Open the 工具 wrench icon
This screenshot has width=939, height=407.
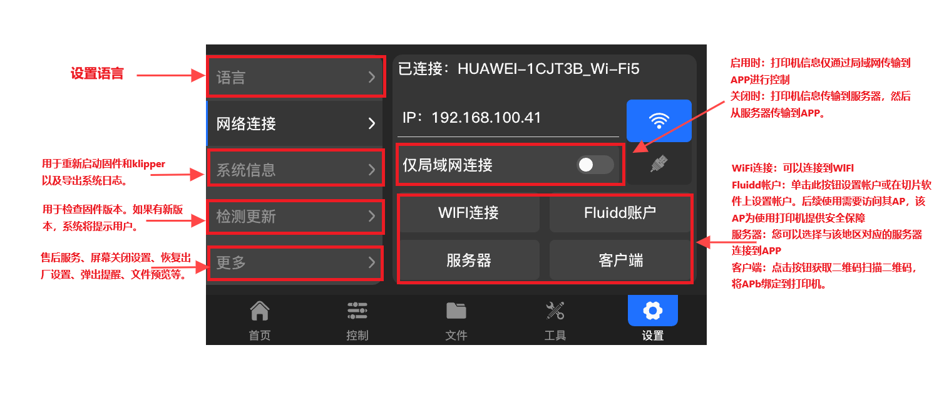coord(555,311)
